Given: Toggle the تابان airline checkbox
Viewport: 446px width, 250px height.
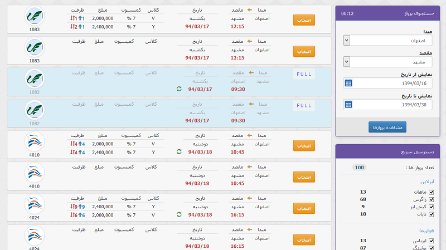Looking at the screenshot, I should (431, 214).
